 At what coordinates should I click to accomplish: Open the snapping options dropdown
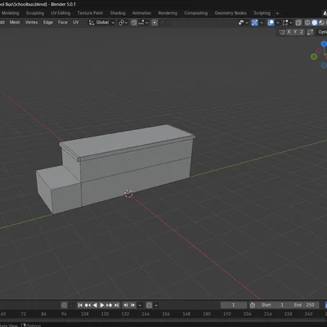pyautogui.click(x=143, y=23)
